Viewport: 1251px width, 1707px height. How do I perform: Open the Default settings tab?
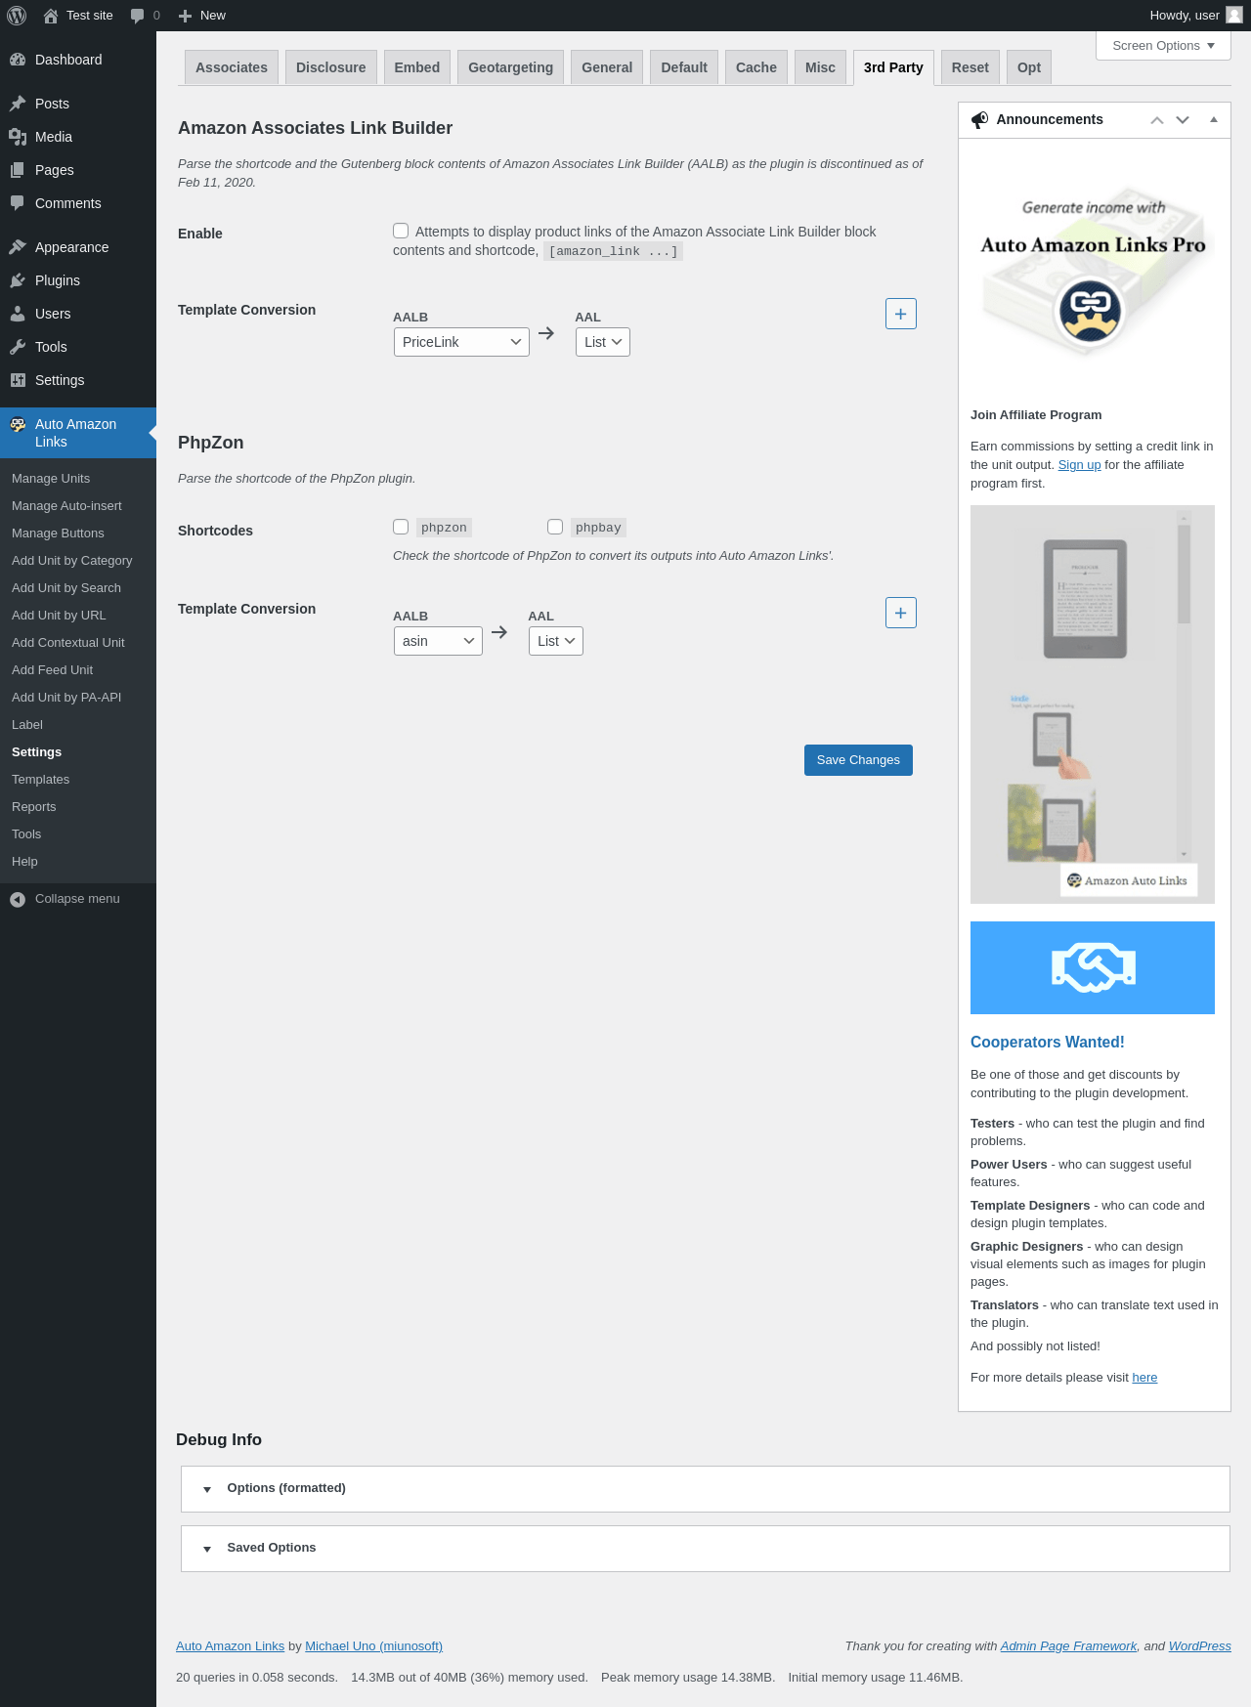click(684, 67)
